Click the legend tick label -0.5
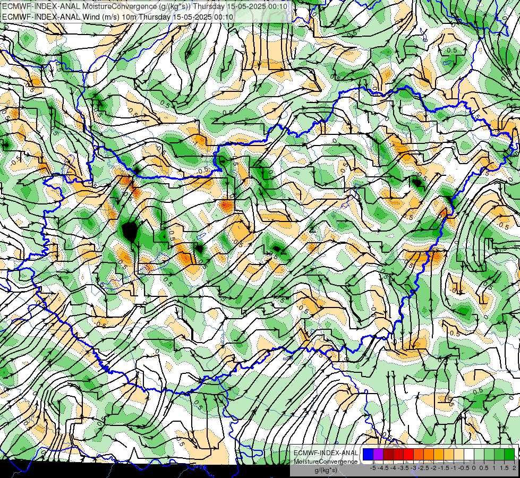The image size is (520, 478). pos(464,468)
